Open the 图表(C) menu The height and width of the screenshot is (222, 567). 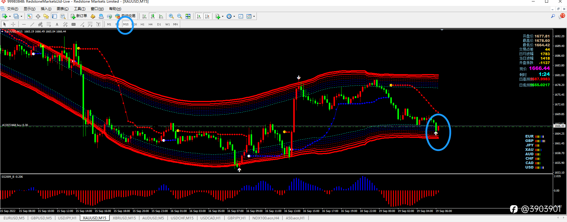(x=62, y=9)
